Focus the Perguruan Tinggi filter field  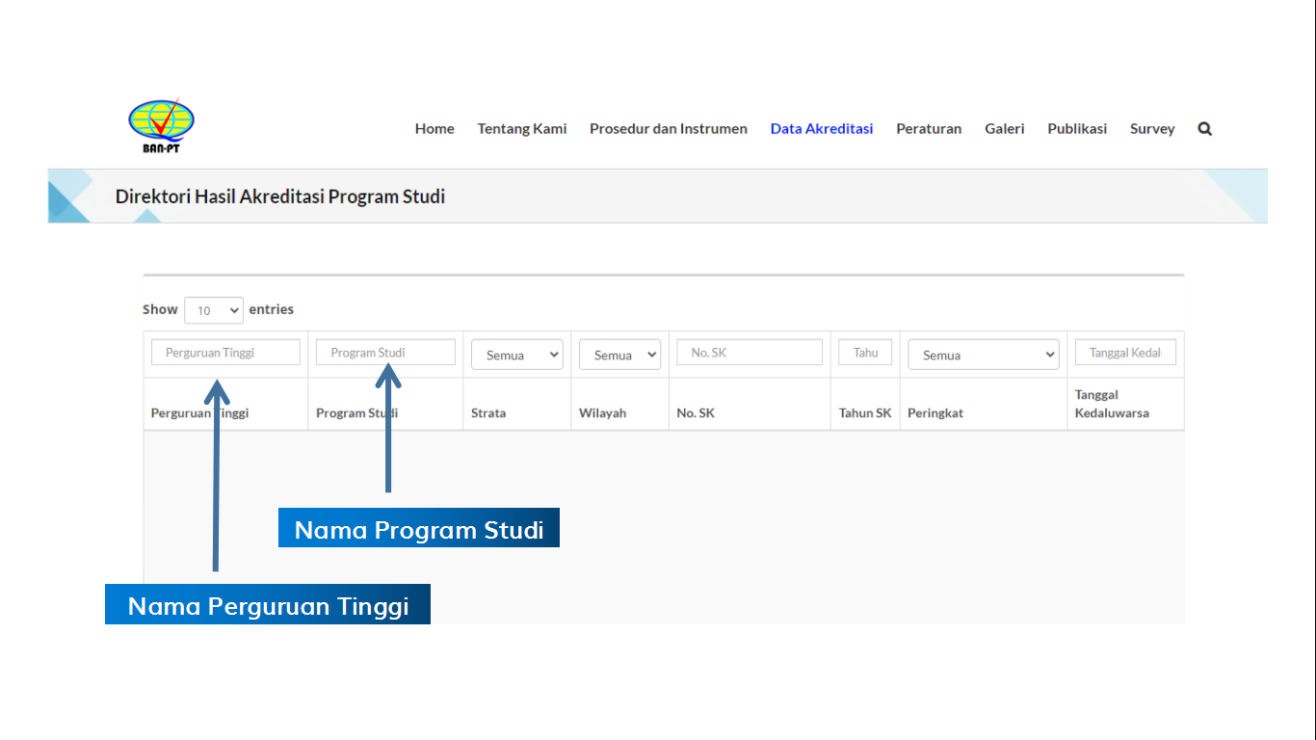pos(225,353)
